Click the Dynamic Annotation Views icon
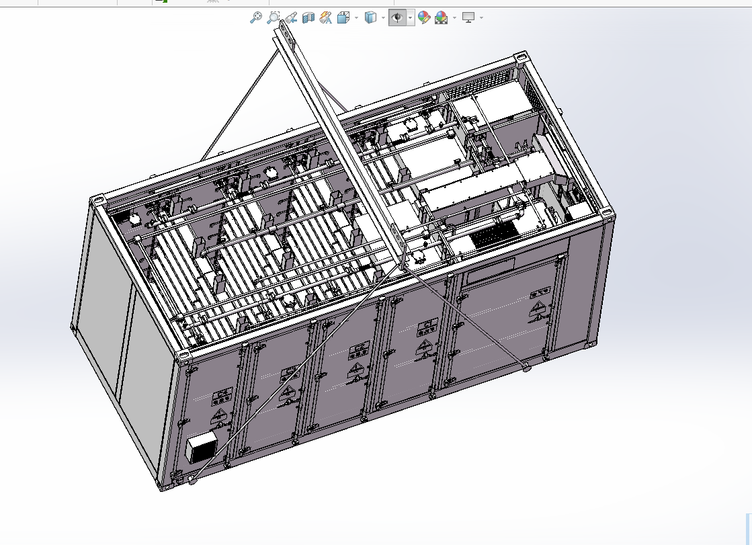 click(326, 17)
